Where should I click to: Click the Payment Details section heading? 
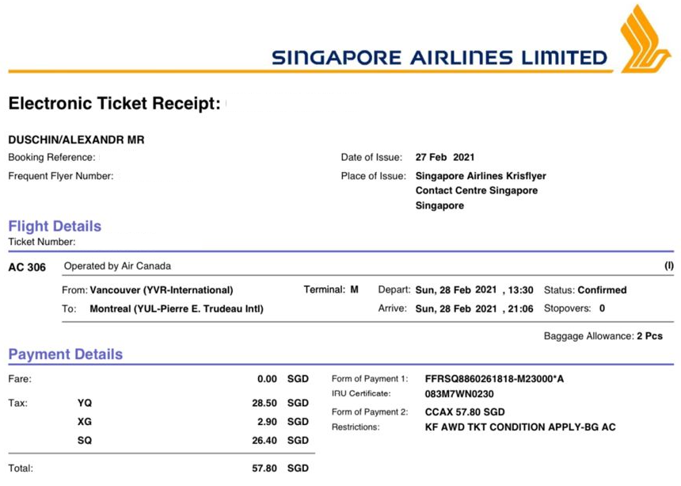pyautogui.click(x=66, y=354)
